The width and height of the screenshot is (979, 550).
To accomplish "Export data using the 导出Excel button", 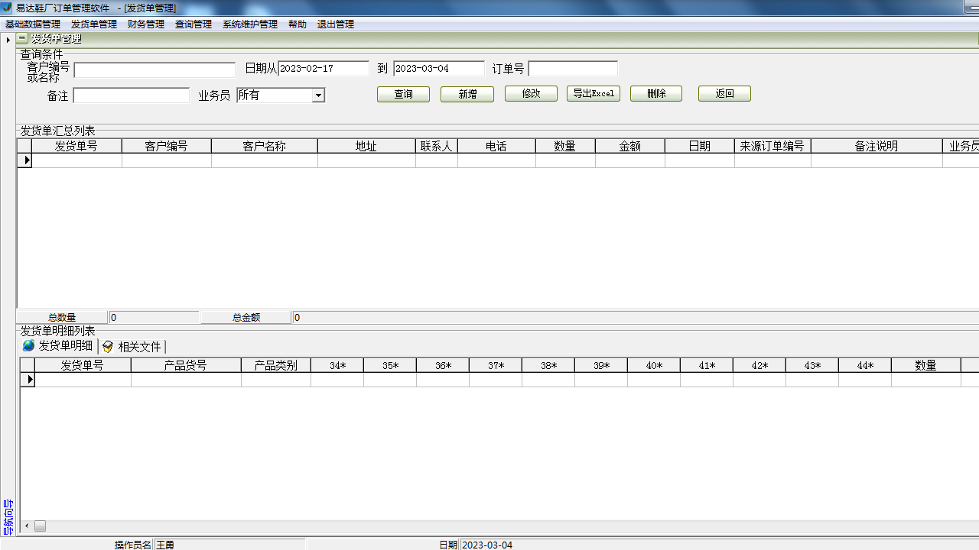I will [593, 93].
